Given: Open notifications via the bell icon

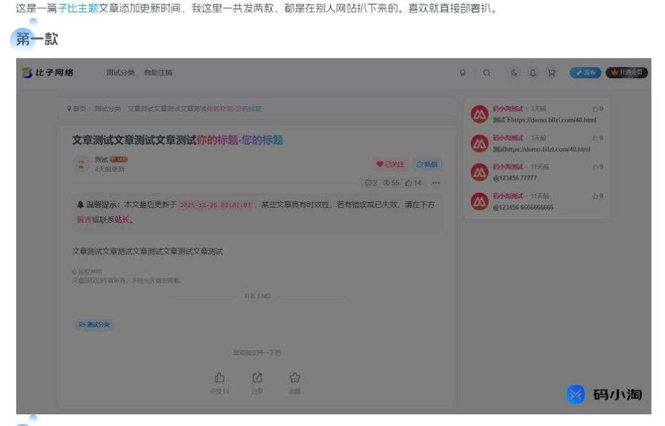Looking at the screenshot, I should click(x=533, y=72).
